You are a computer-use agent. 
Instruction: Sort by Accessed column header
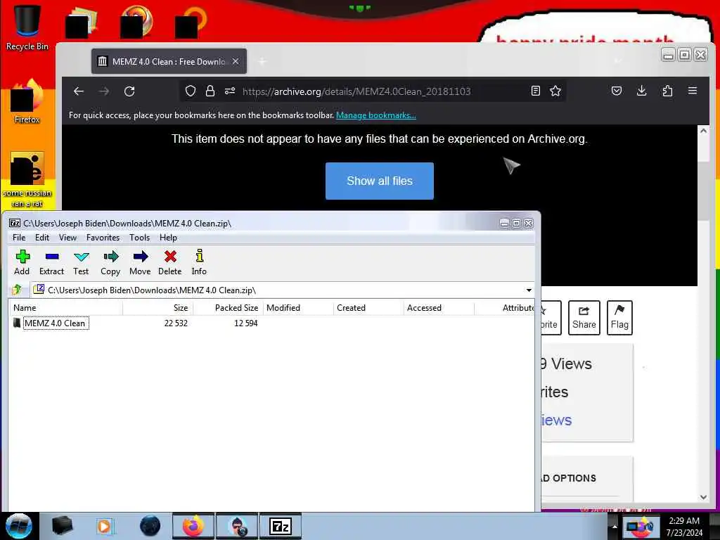click(439, 308)
